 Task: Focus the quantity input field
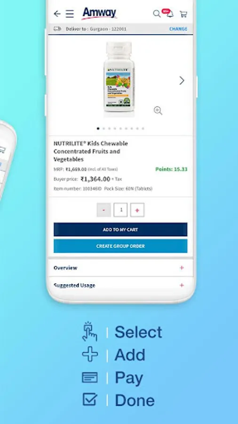[120, 210]
